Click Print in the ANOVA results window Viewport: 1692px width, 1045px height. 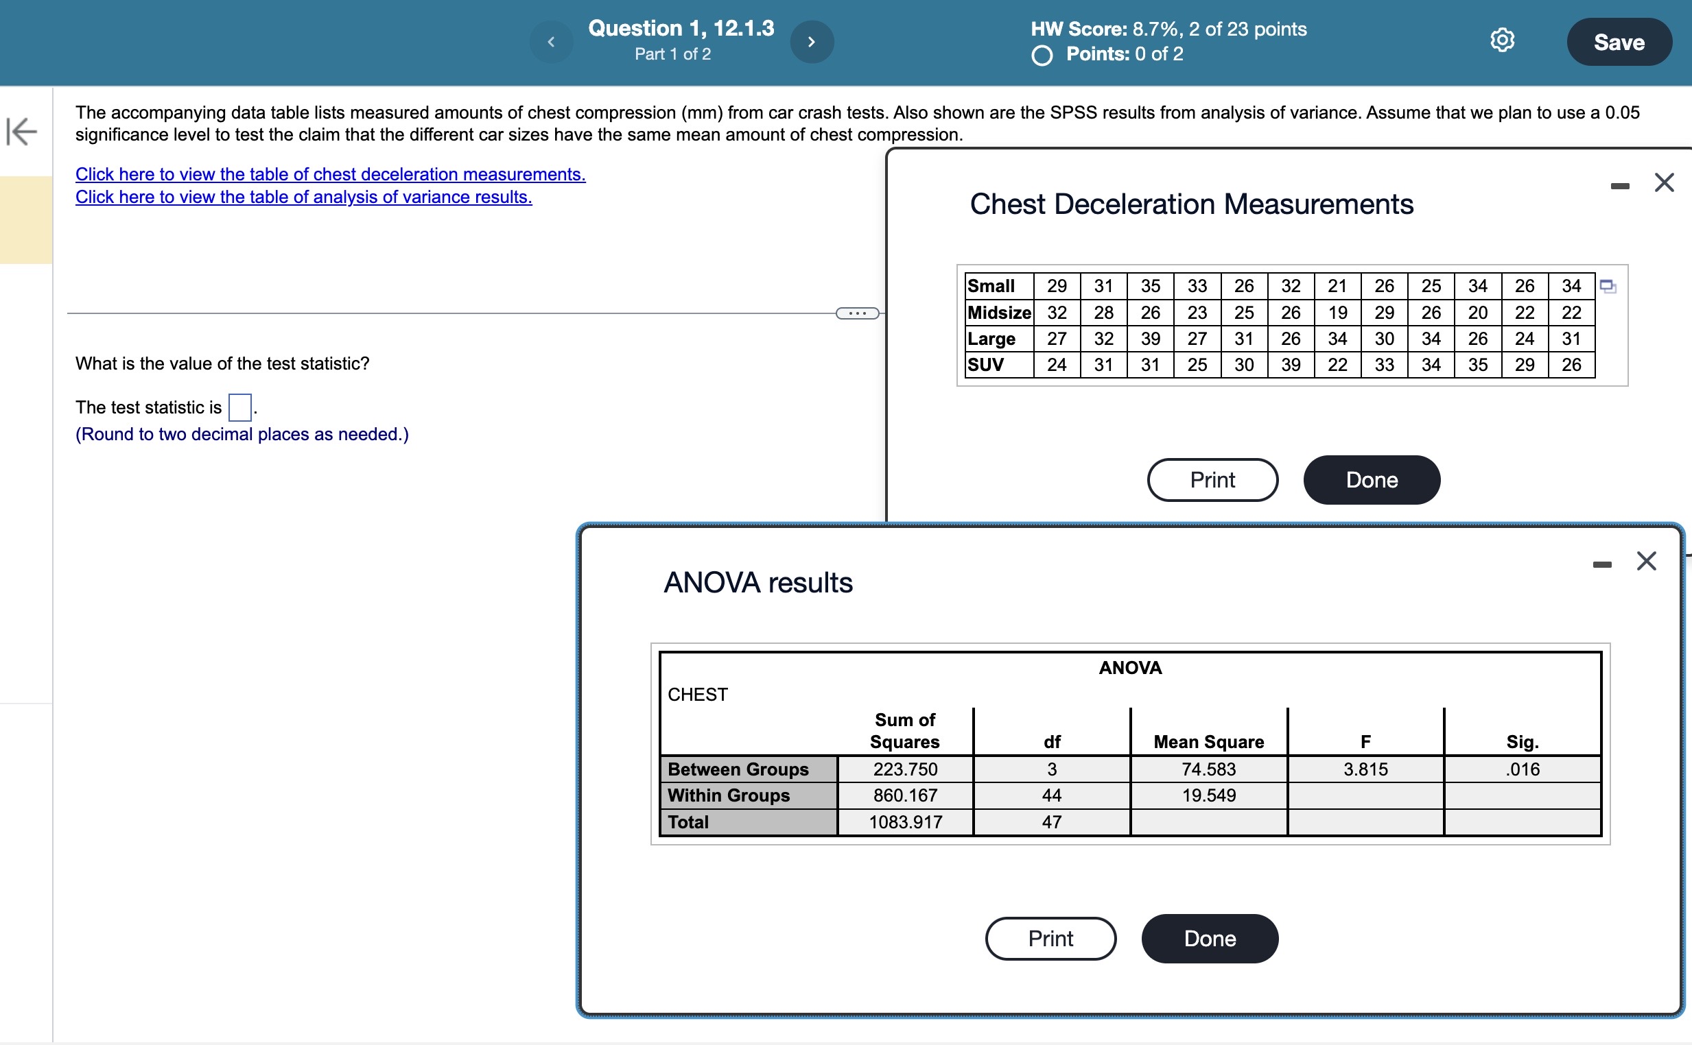pos(1050,938)
